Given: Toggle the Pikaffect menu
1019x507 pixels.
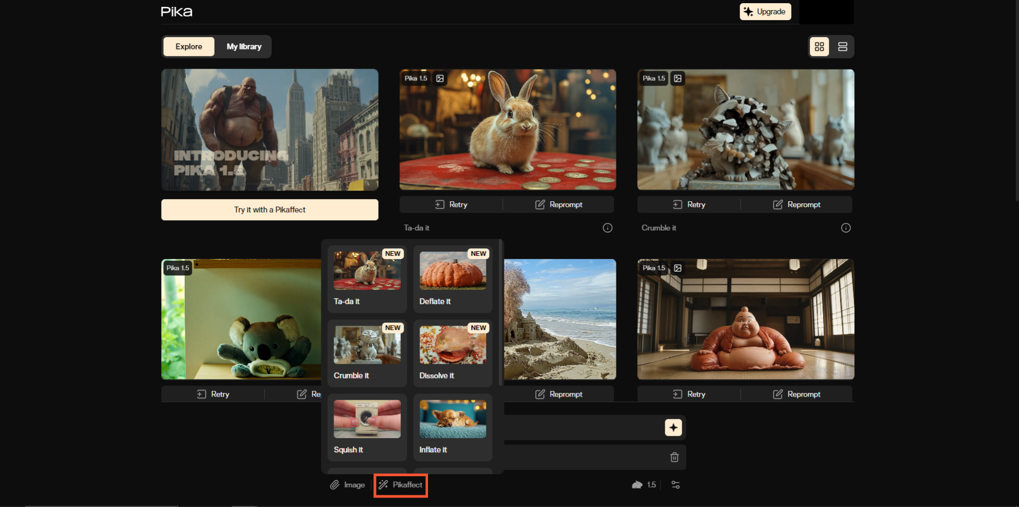Looking at the screenshot, I should (400, 485).
